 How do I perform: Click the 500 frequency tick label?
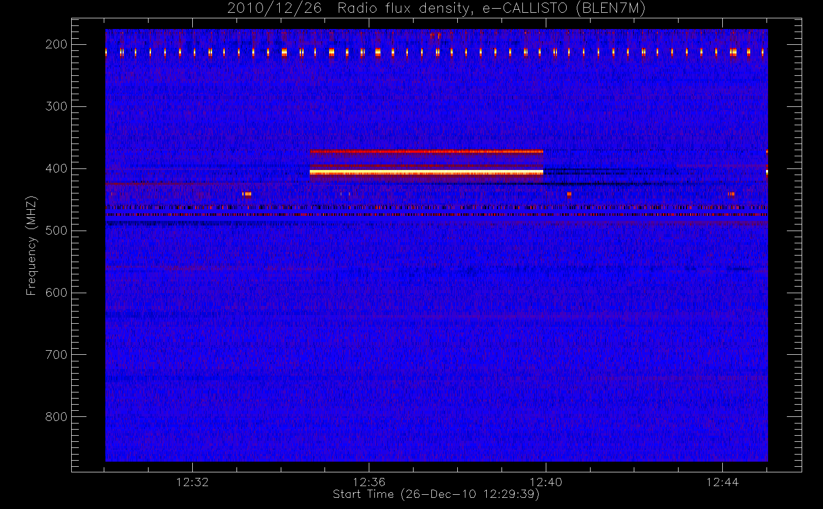pos(56,231)
